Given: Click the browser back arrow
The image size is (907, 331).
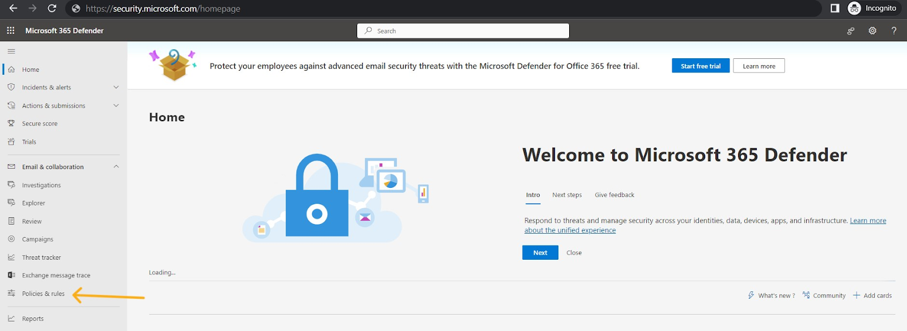Looking at the screenshot, I should [x=13, y=8].
